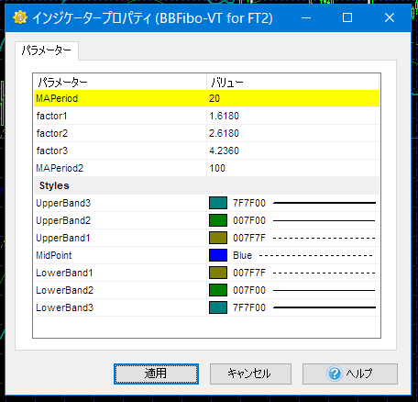The width and height of the screenshot is (418, 402).
Task: Edit the MAPeriod2 value 100
Action: point(293,168)
